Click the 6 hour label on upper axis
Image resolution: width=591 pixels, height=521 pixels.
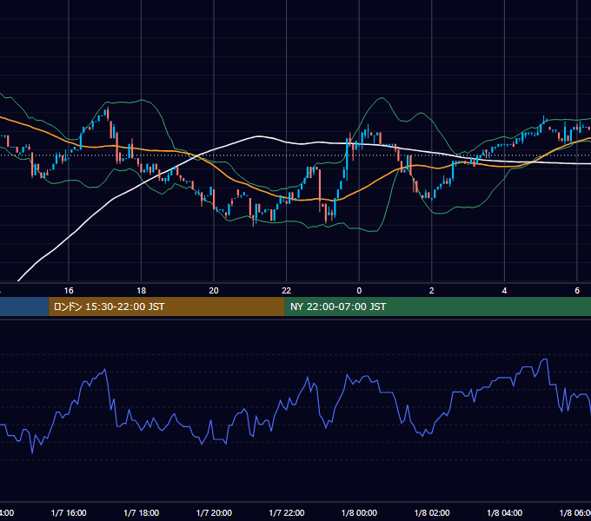point(577,291)
